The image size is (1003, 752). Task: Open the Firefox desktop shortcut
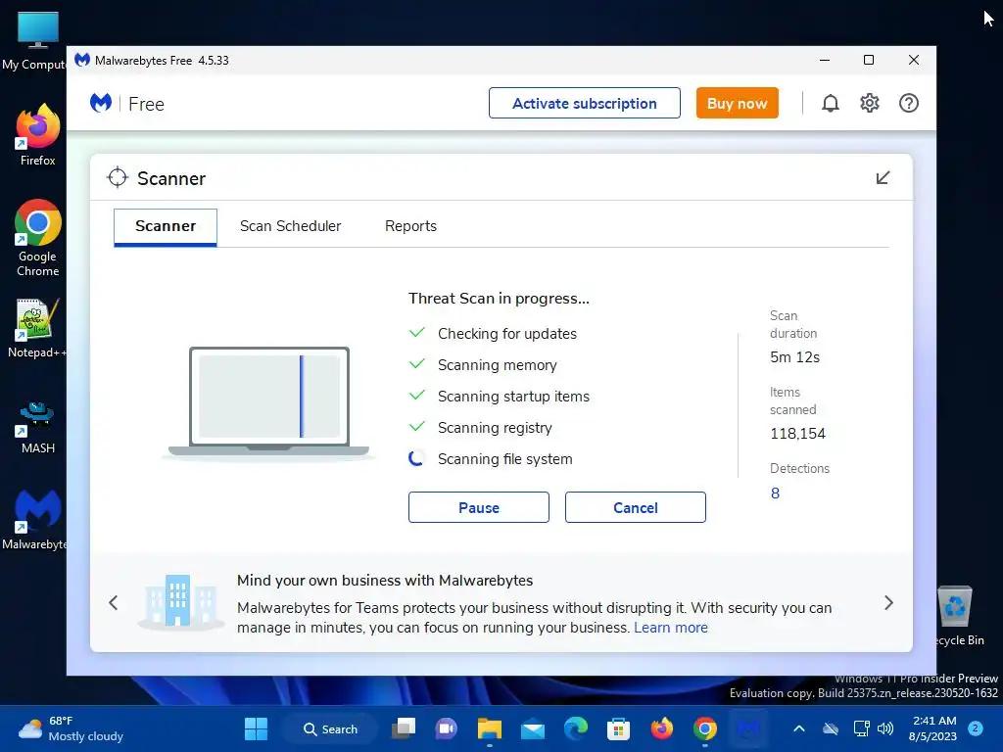(38, 135)
